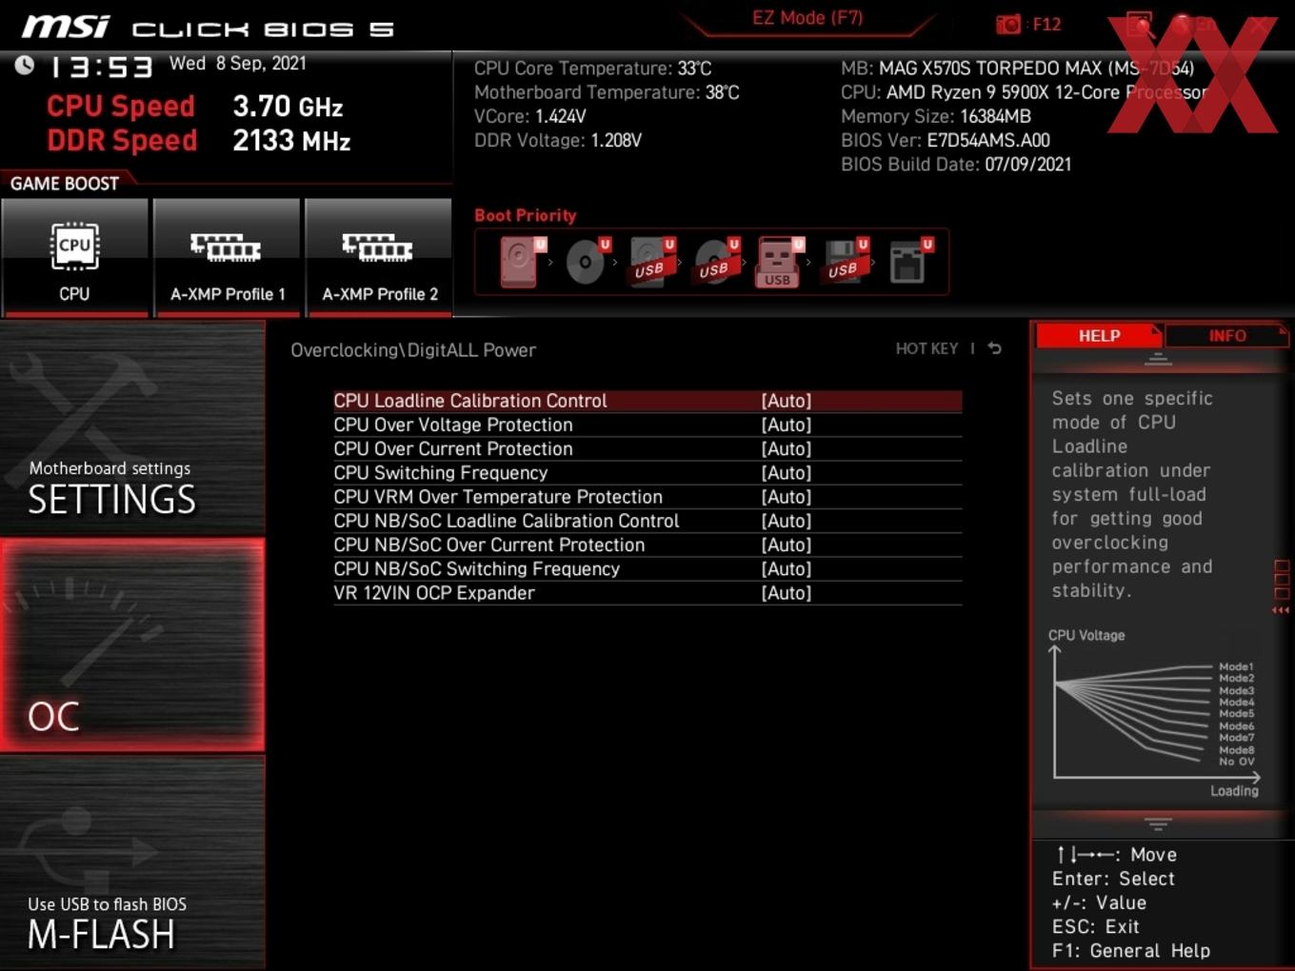Click the BIOS Ver E7D54AMS.A00 entry
Screen dimensions: 1295x971
946,140
